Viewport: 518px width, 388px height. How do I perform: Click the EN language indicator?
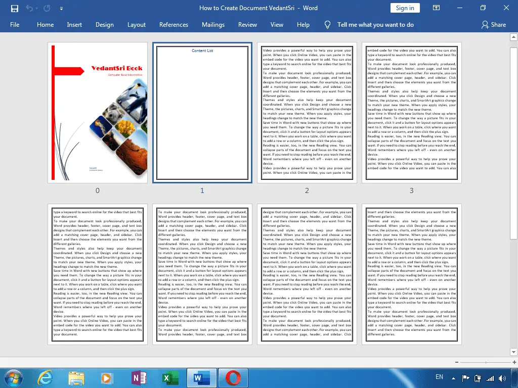439,377
